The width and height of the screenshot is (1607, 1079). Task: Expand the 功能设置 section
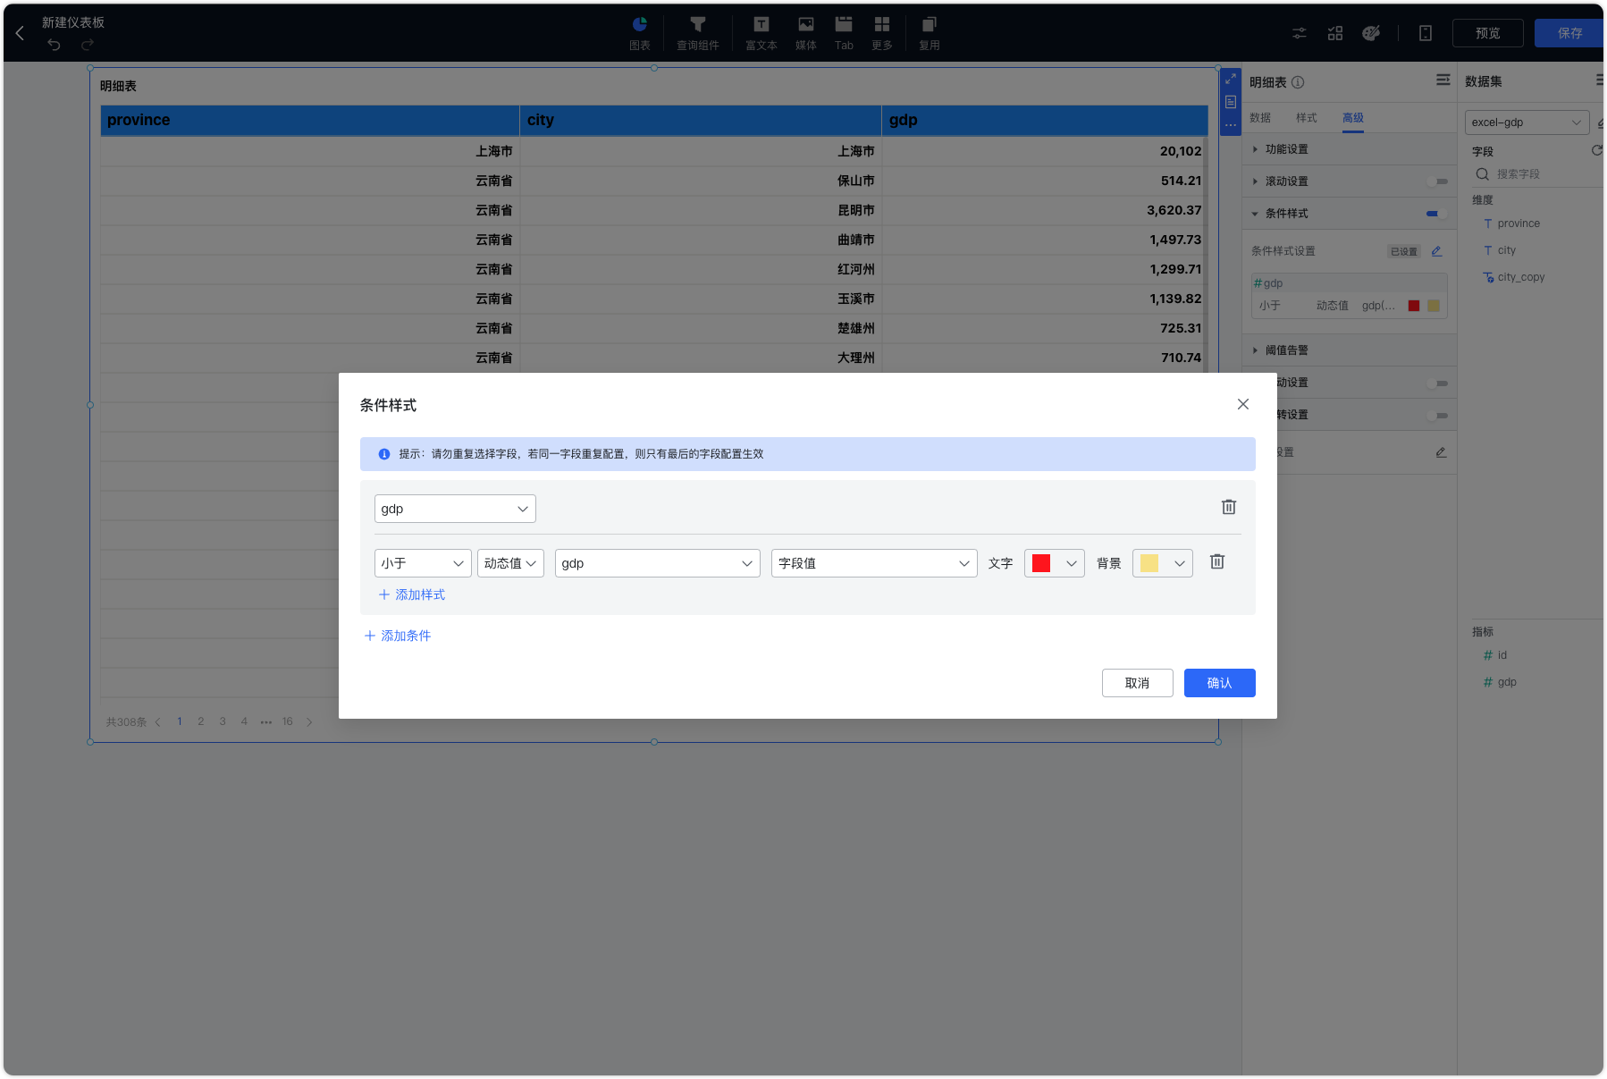(1350, 149)
